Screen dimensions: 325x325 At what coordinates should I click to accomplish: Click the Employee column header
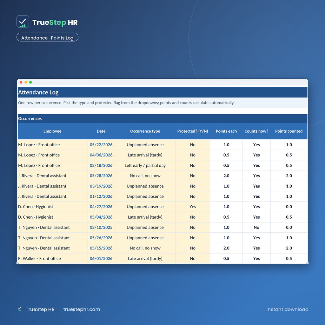52,131
